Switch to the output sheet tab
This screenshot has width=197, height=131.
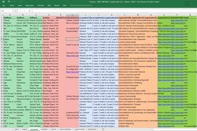pos(24,129)
